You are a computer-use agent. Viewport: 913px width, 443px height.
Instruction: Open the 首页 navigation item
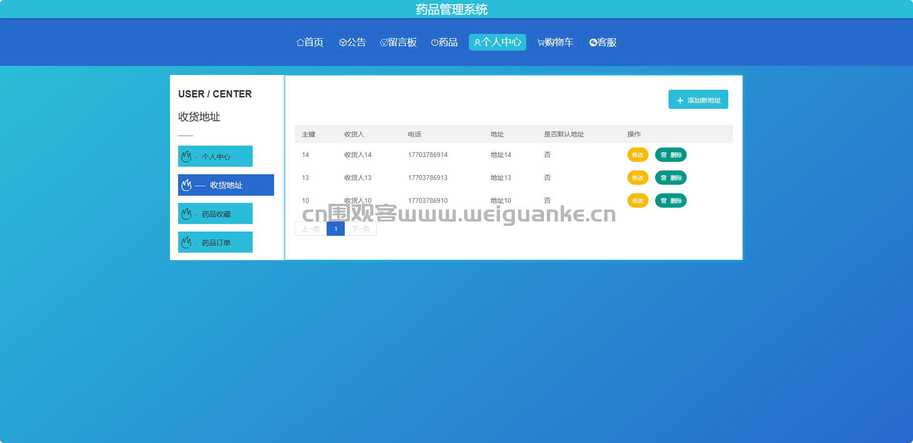click(310, 42)
